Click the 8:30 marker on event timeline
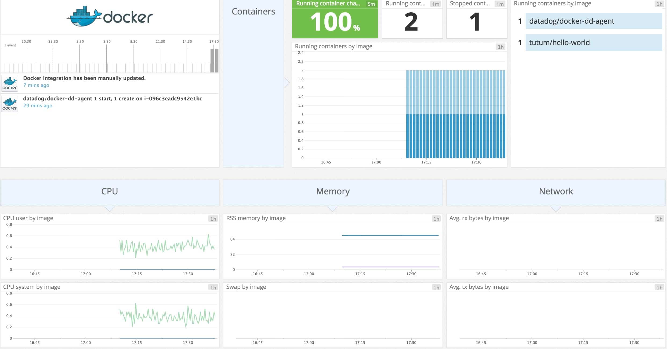Image resolution: width=667 pixels, height=349 pixels. point(134,41)
